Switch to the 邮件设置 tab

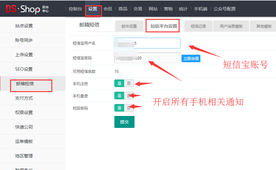click(129, 26)
